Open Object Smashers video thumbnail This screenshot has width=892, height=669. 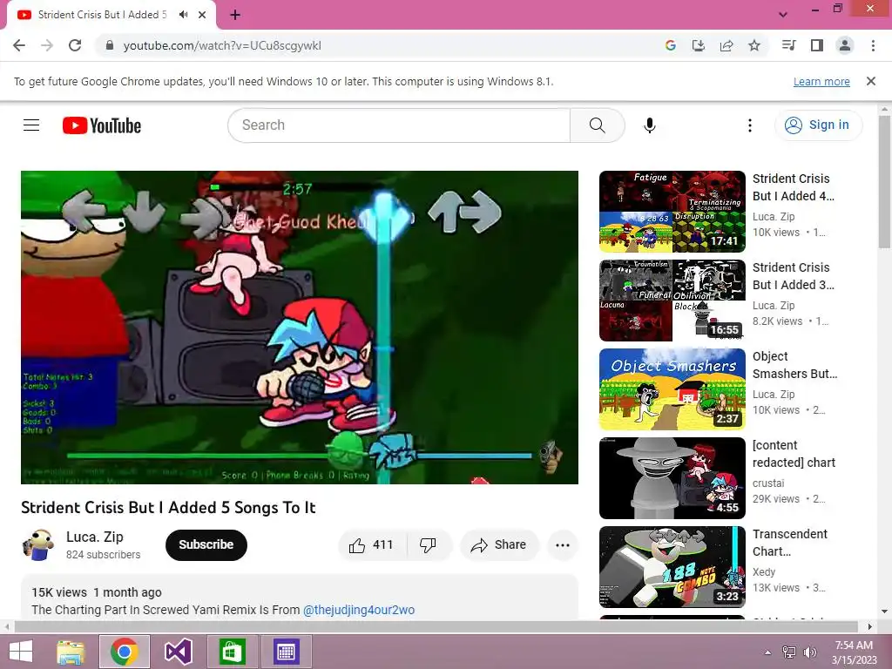pos(672,389)
